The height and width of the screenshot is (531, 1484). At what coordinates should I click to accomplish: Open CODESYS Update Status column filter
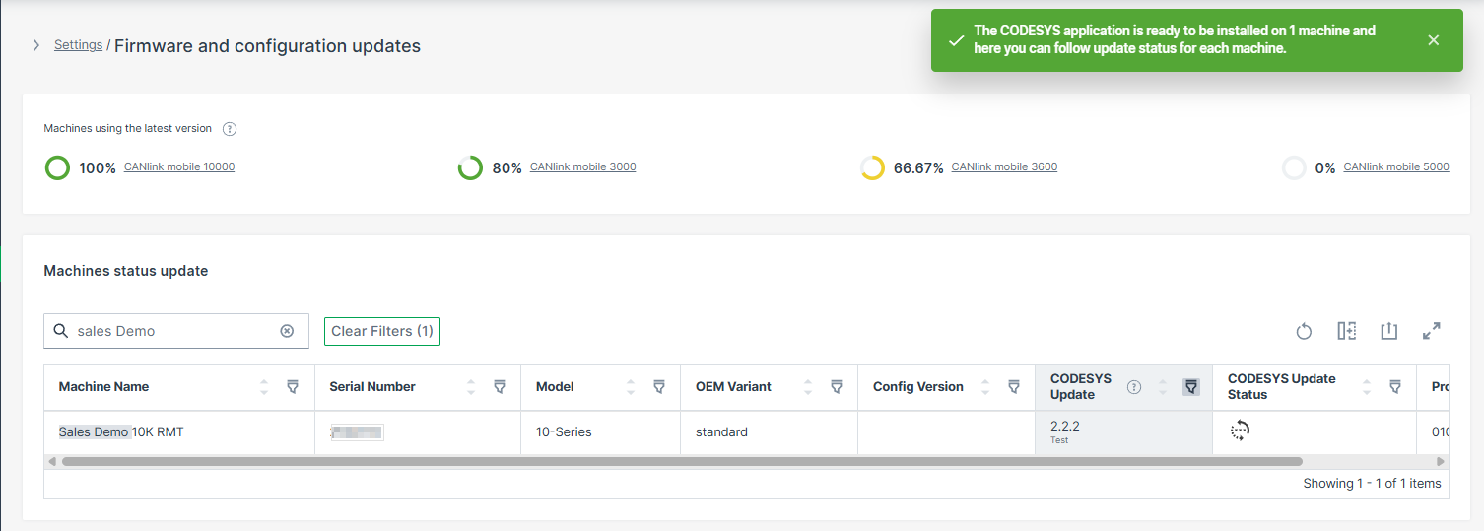tap(1395, 387)
